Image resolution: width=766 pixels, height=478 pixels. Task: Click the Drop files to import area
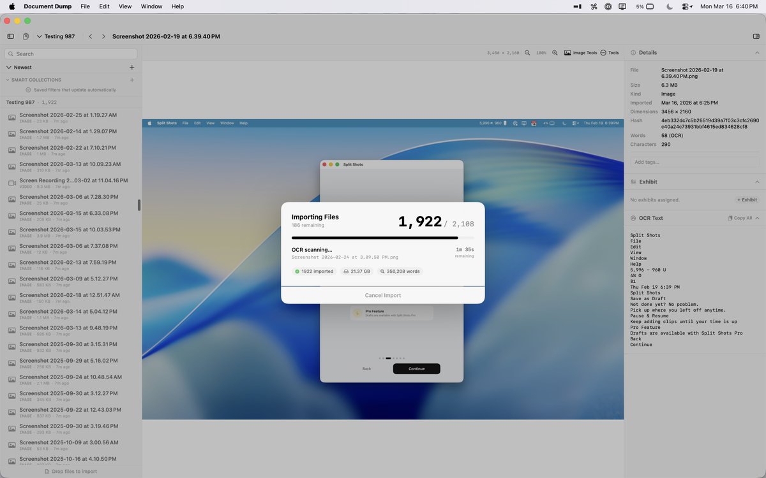tap(70, 472)
